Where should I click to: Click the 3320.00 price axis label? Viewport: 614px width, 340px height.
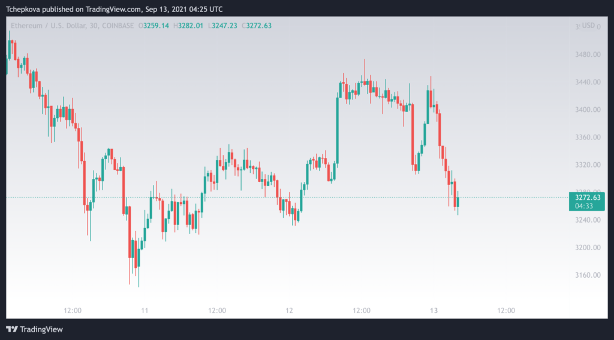[x=588, y=165]
